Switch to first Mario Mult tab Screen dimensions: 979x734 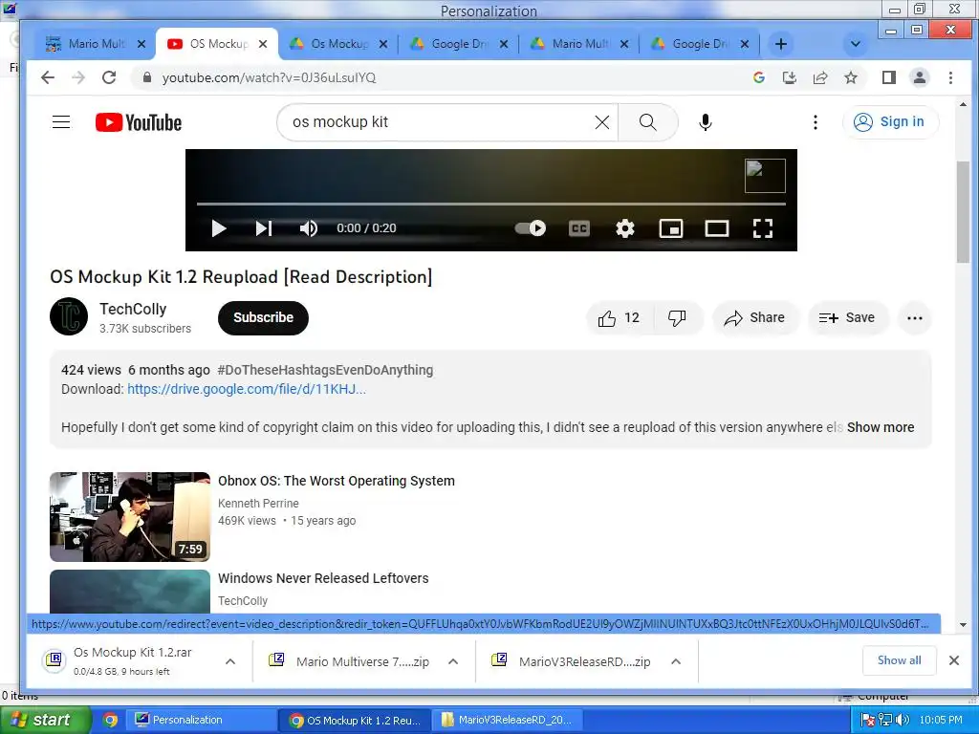[x=95, y=44]
